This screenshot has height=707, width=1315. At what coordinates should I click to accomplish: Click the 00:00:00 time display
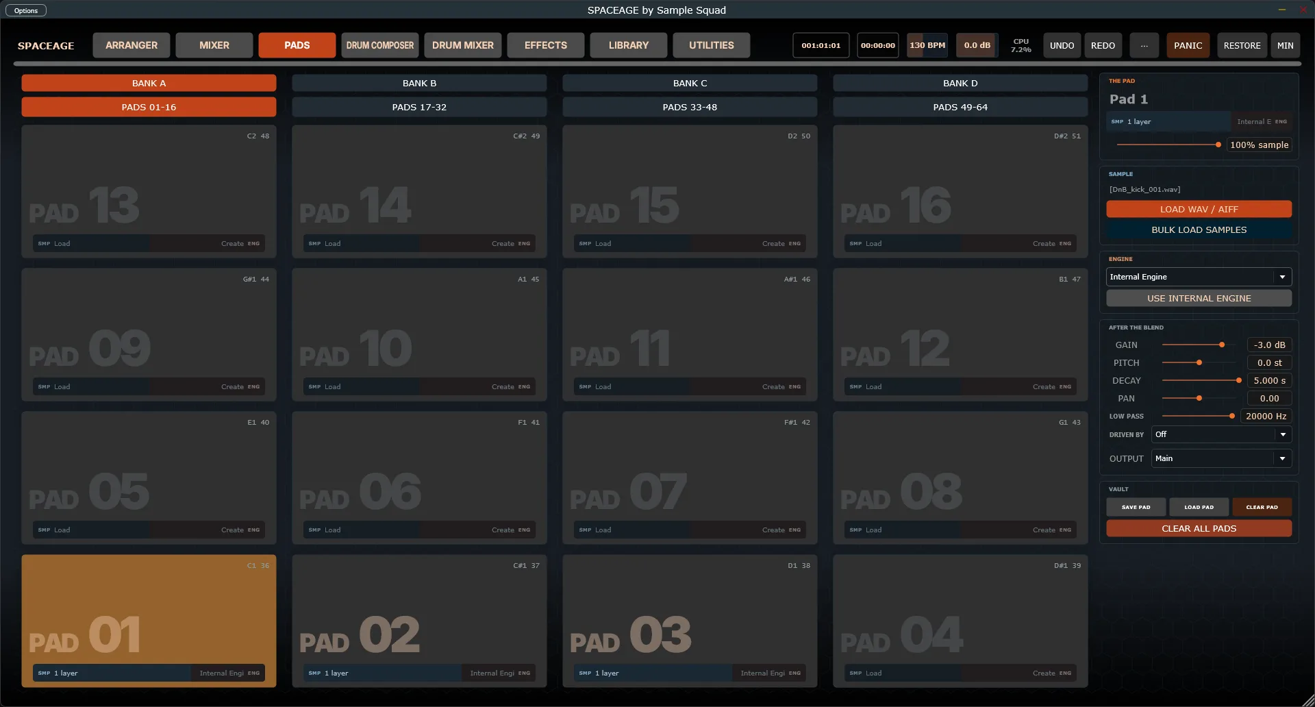click(878, 45)
